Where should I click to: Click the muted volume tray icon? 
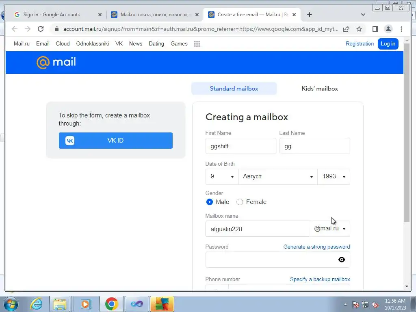(x=375, y=304)
